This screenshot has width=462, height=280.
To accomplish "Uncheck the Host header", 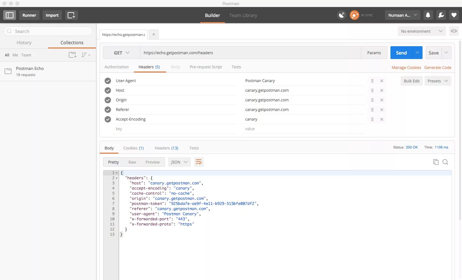I will click(x=108, y=90).
